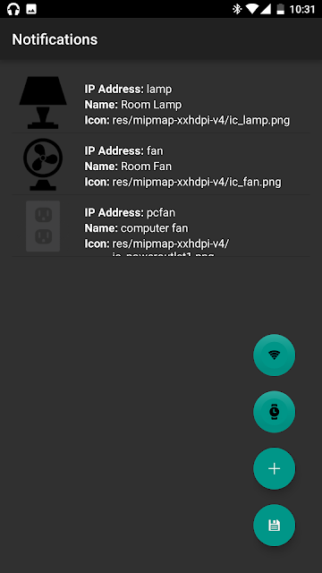Click the Notifications title in app bar

pos(55,39)
